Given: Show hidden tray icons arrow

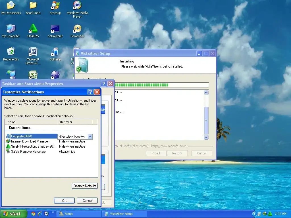Looking at the screenshot, I should (x=254, y=214).
